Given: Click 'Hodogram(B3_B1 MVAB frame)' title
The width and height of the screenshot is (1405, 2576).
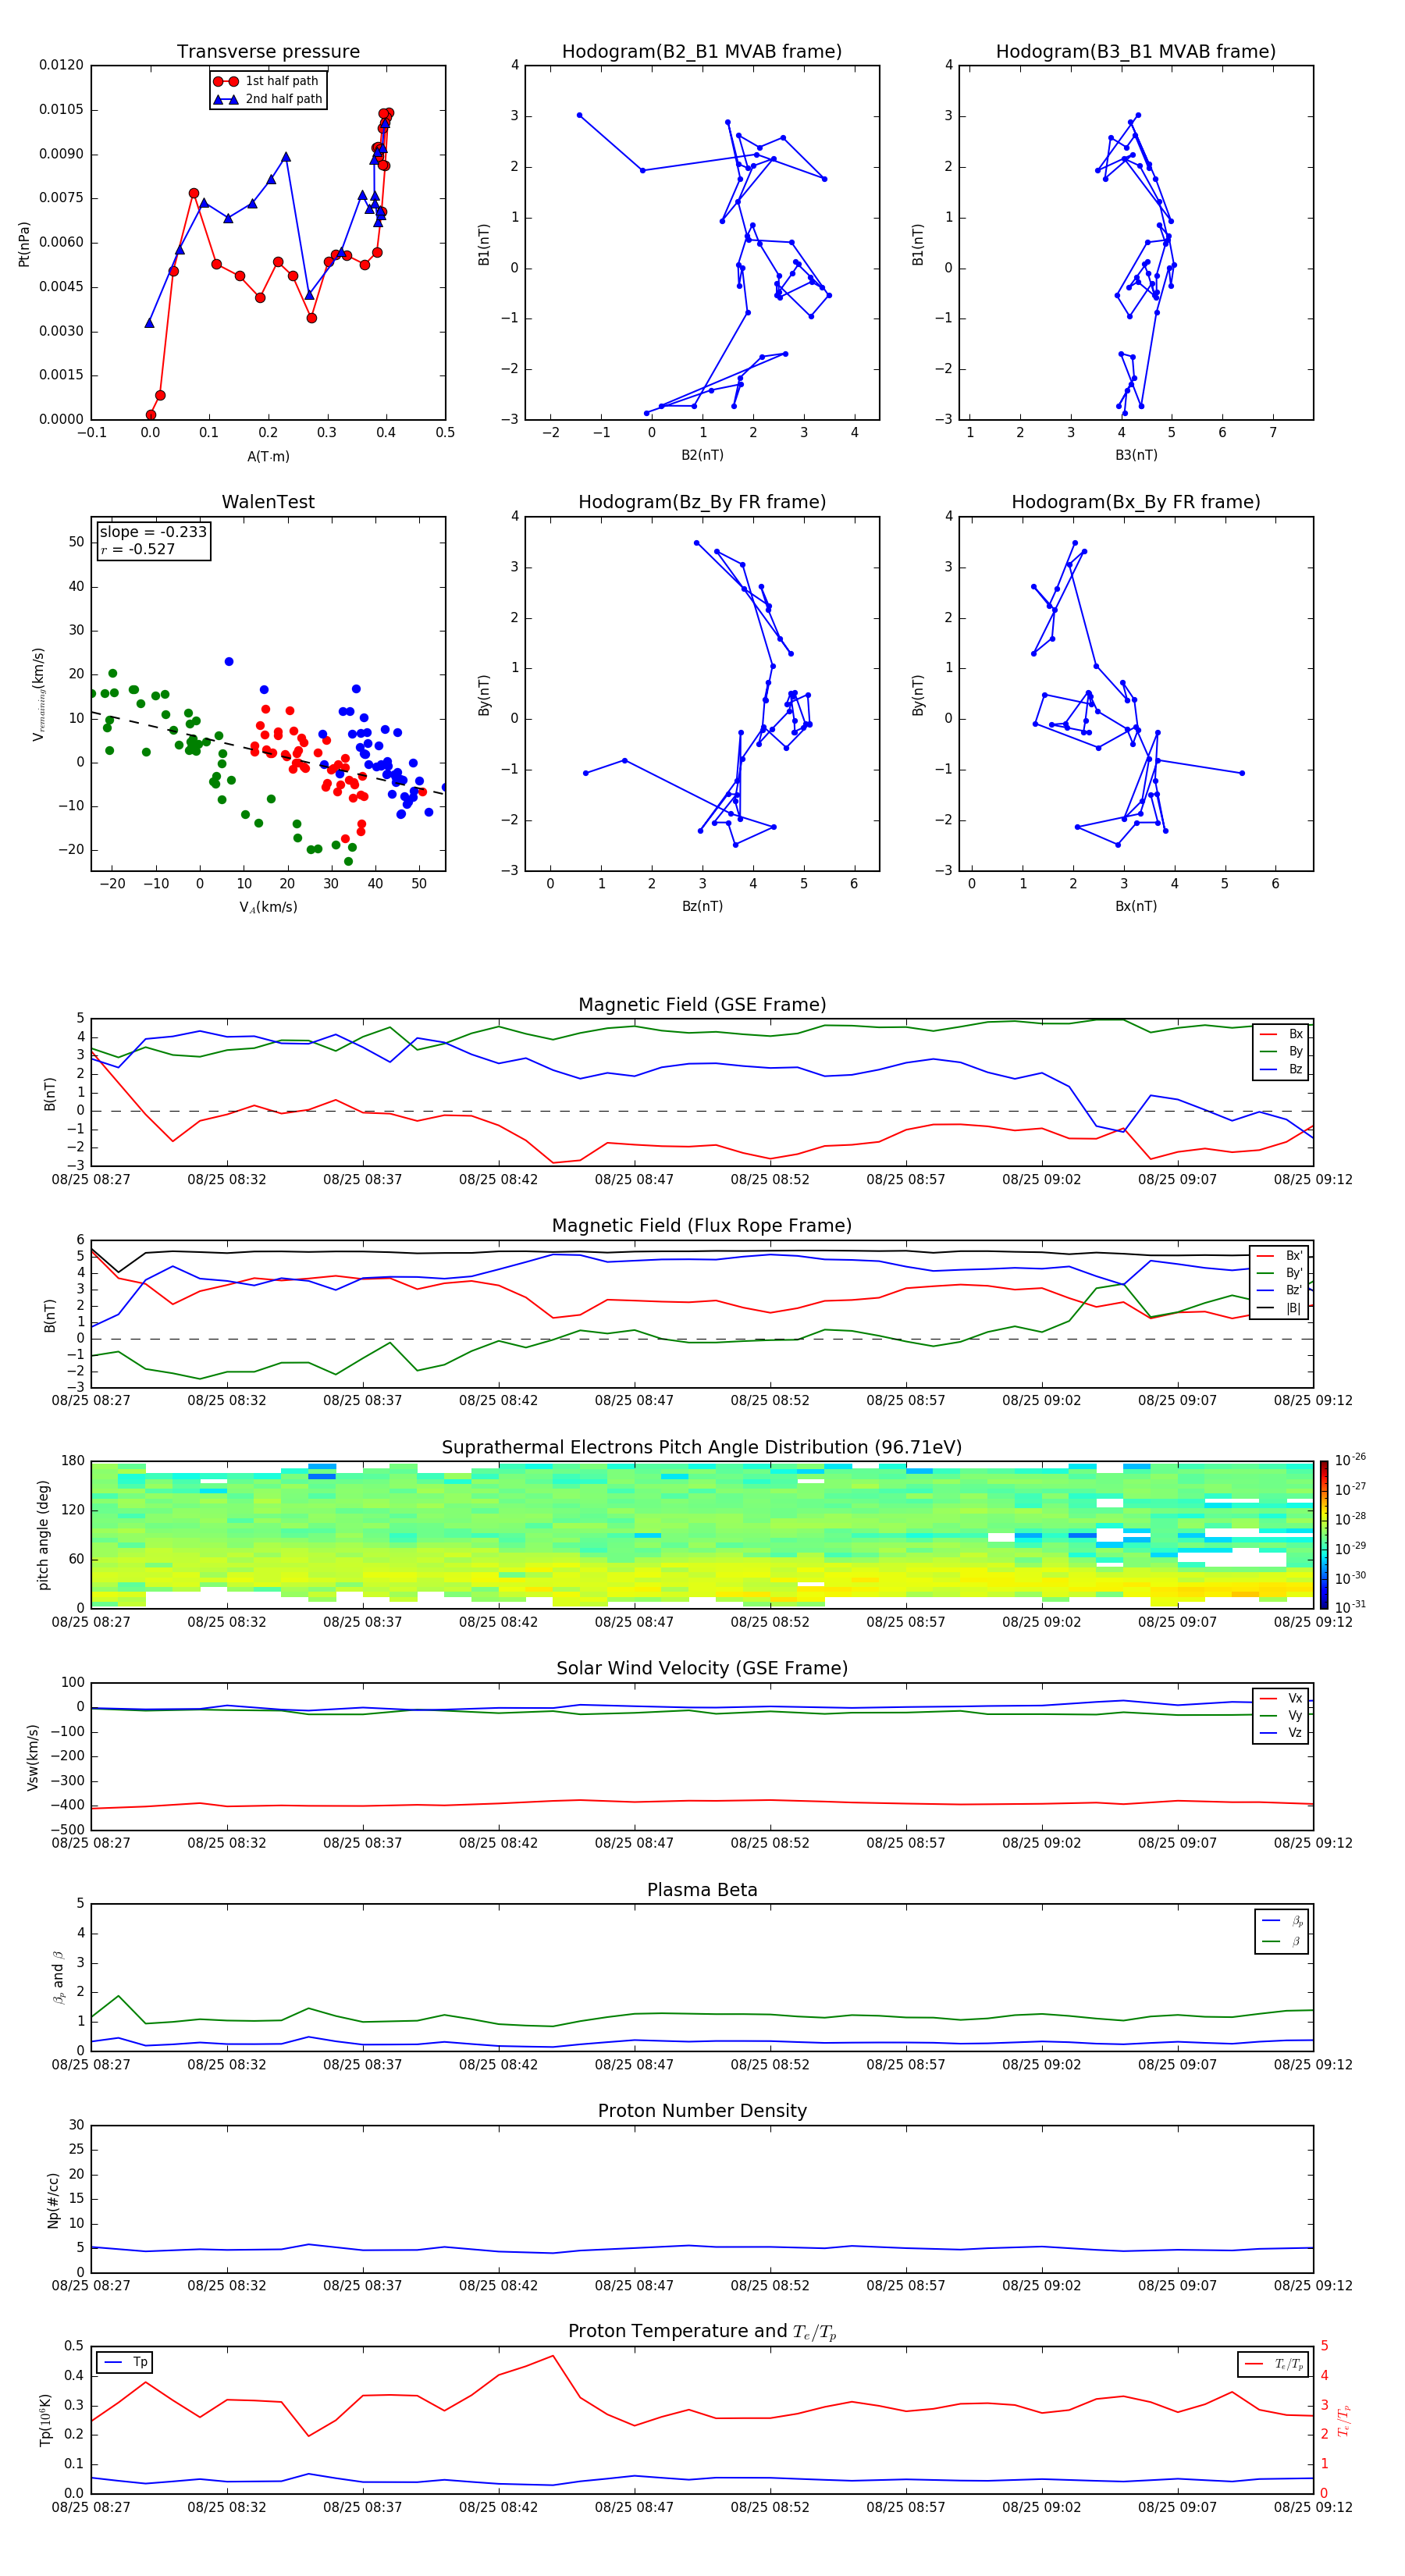Looking at the screenshot, I should tap(1136, 52).
